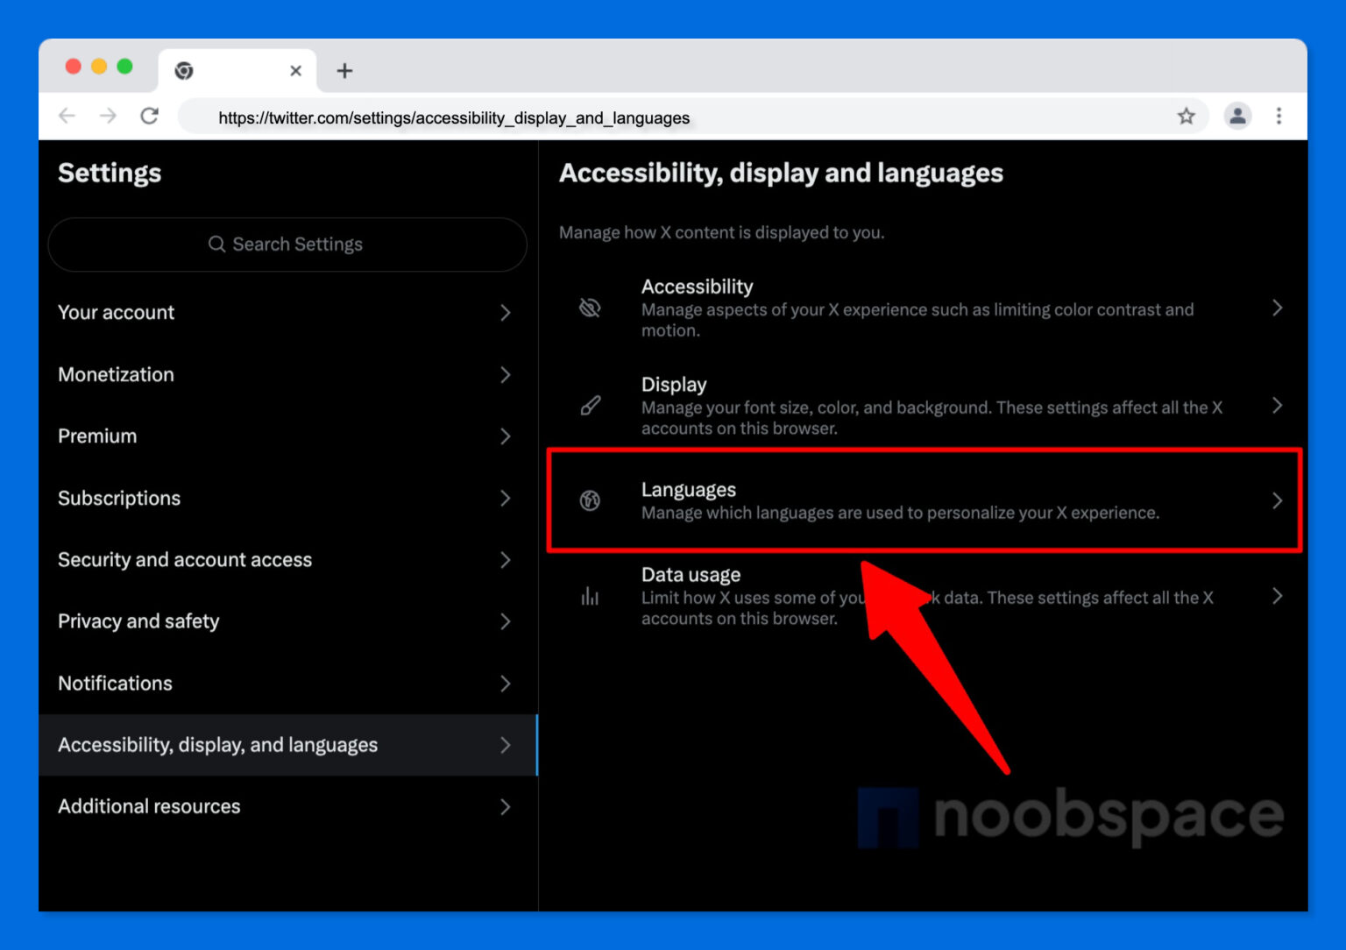The height and width of the screenshot is (950, 1346).
Task: Select the Accessibility, display, and languages section
Action: pos(217,745)
